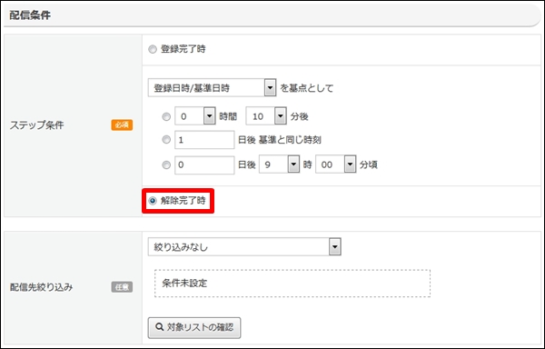
Task: Open the 登録日時/基準日時 dropdown
Action: point(212,87)
